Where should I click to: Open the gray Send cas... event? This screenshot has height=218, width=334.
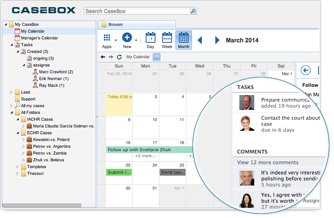tap(173, 172)
